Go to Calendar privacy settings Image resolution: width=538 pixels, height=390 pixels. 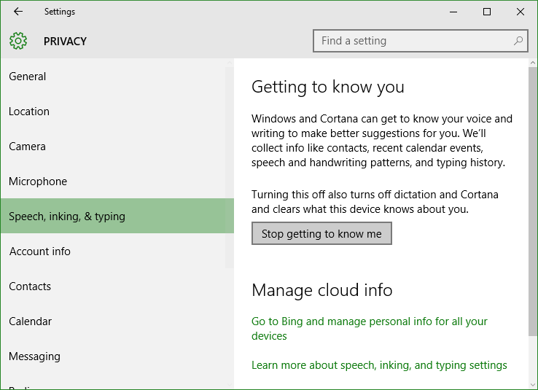(x=117, y=321)
